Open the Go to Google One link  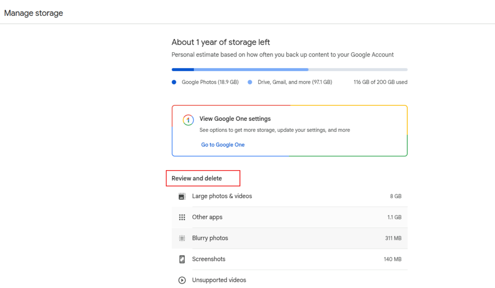(223, 145)
